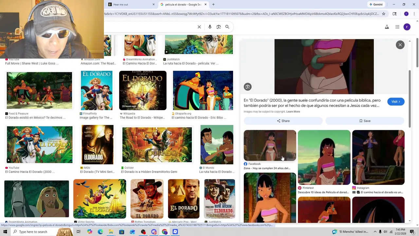The image size is (419, 236).
Task: Open Google Lens search by image
Action: click(219, 27)
